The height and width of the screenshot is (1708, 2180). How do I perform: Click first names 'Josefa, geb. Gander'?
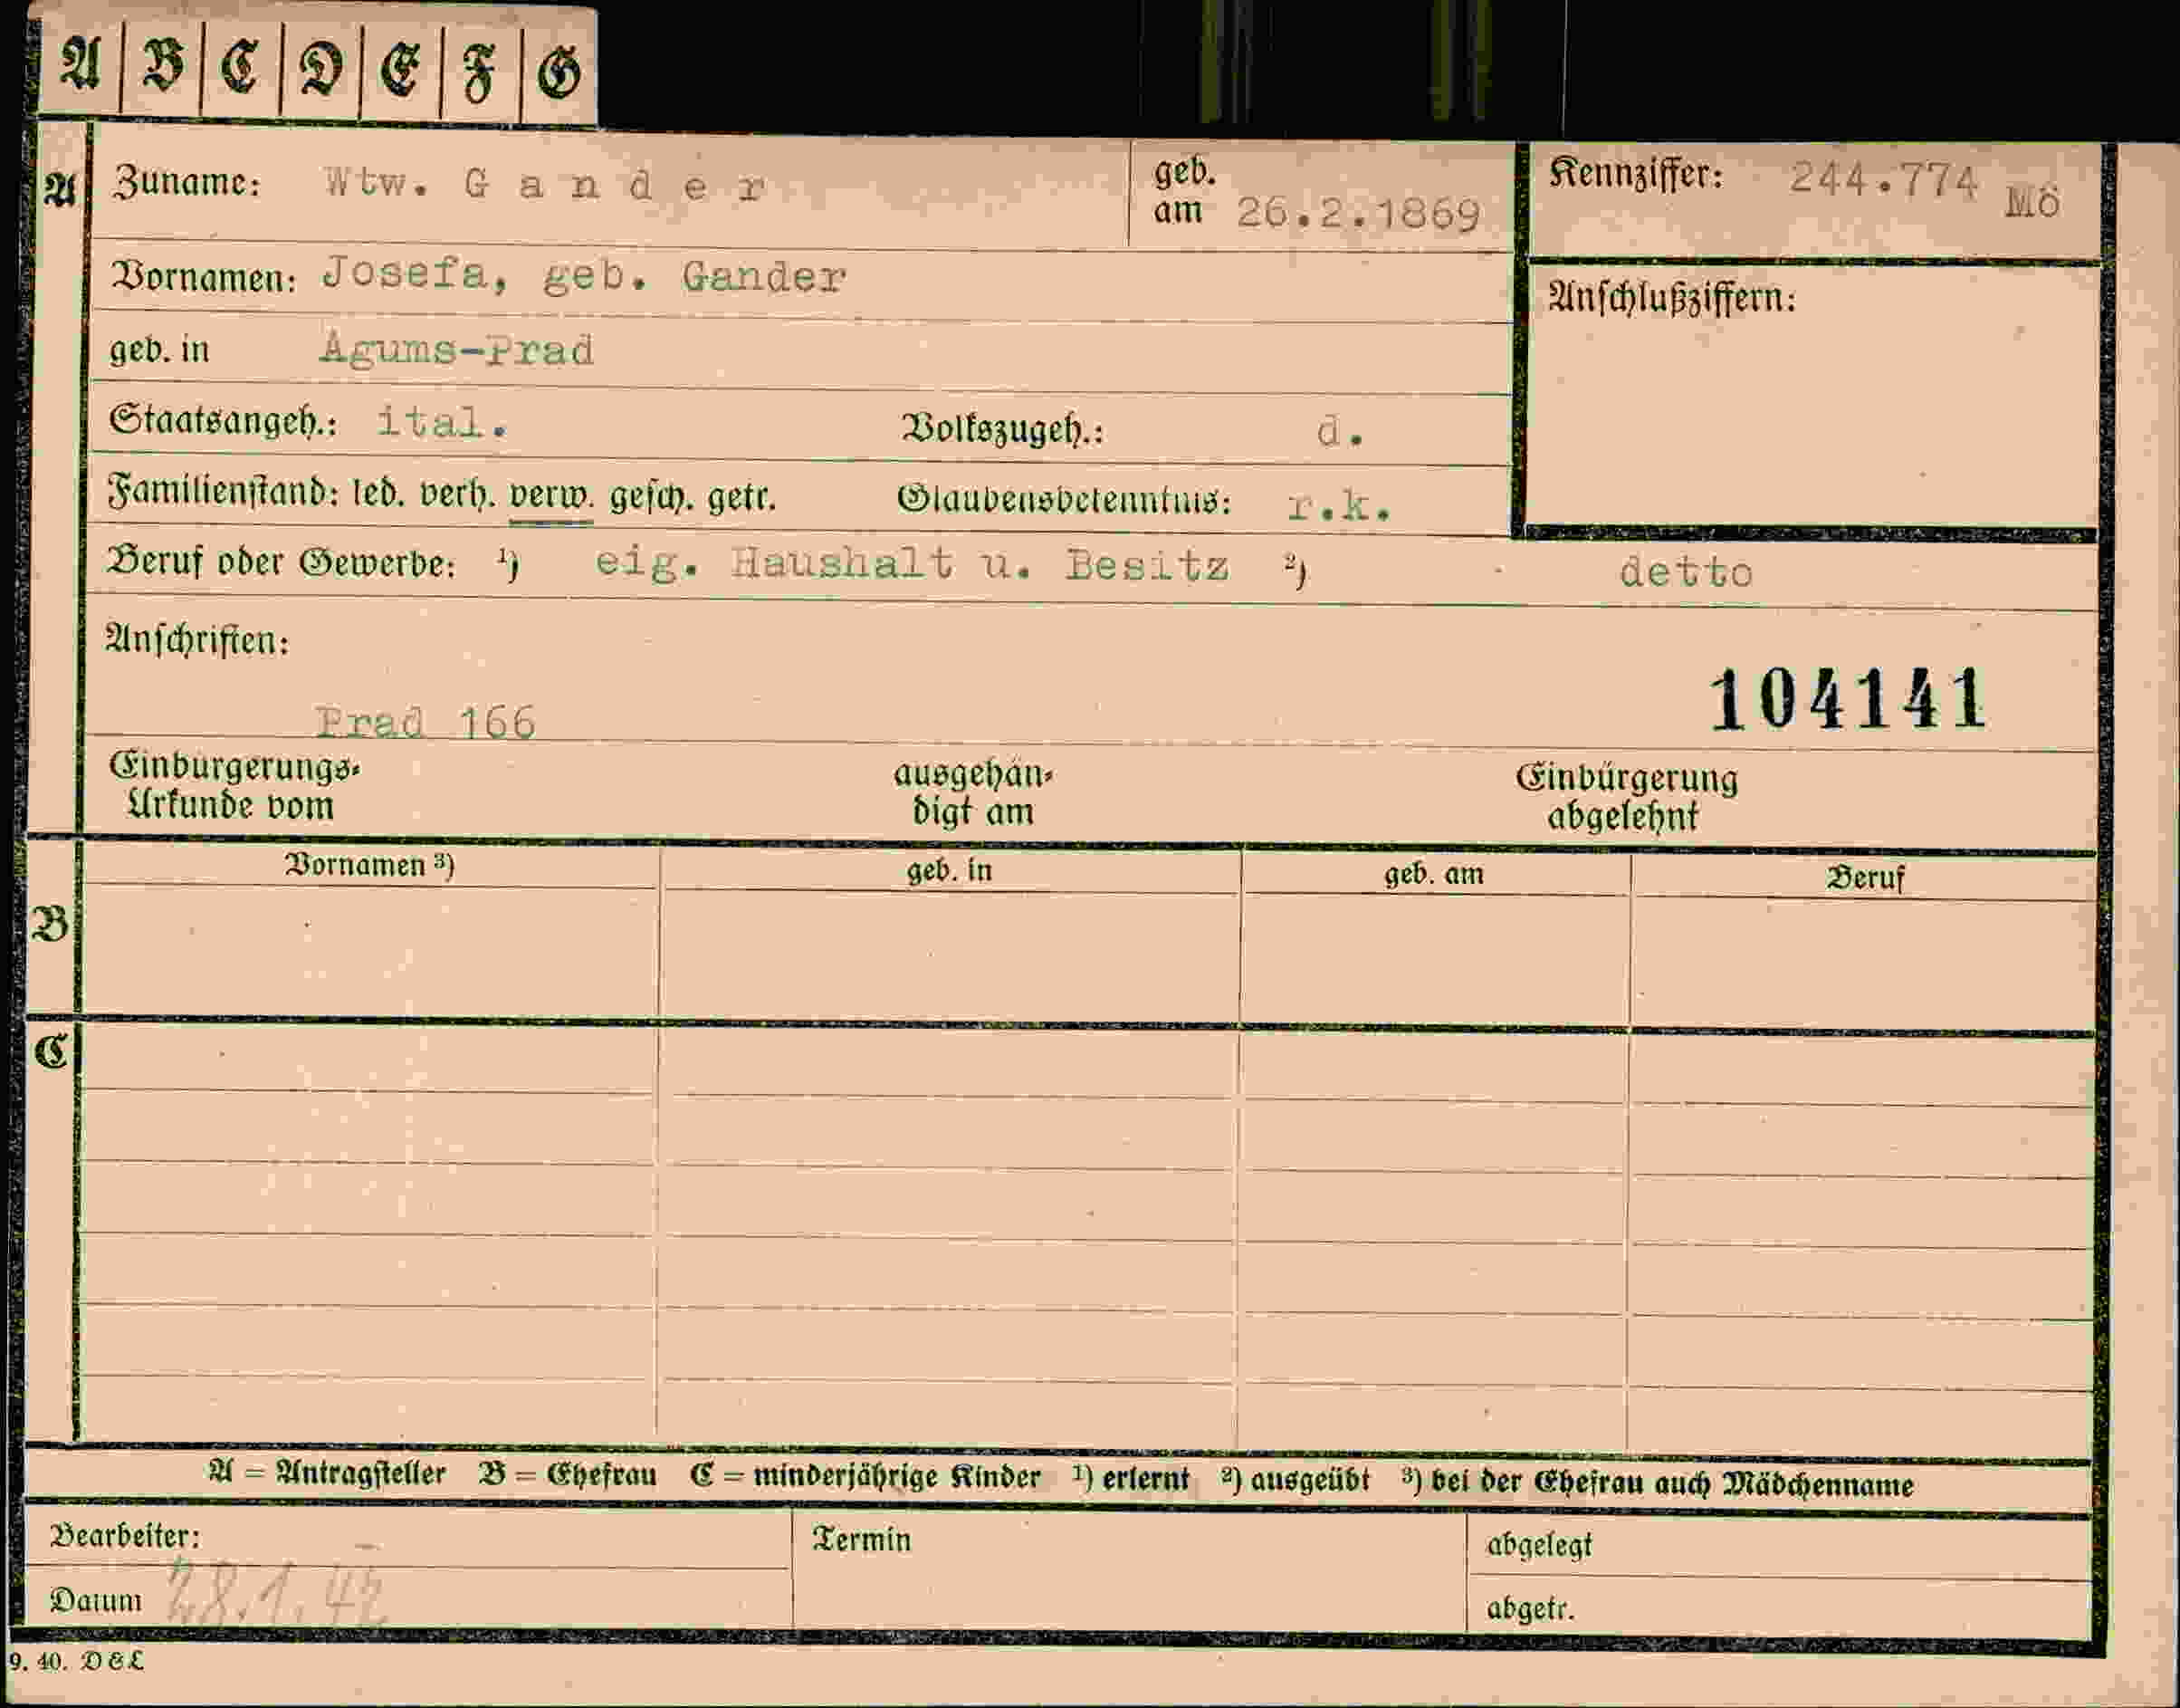click(x=585, y=276)
